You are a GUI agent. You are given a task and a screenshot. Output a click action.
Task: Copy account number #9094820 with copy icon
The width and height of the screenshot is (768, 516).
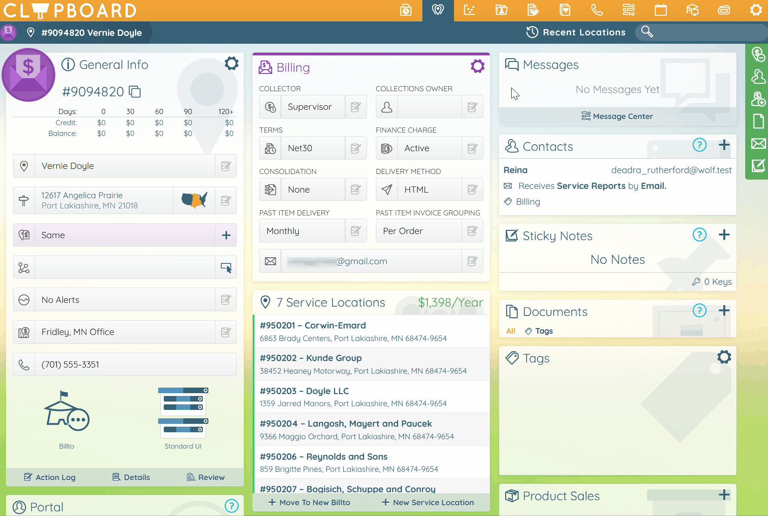(135, 92)
